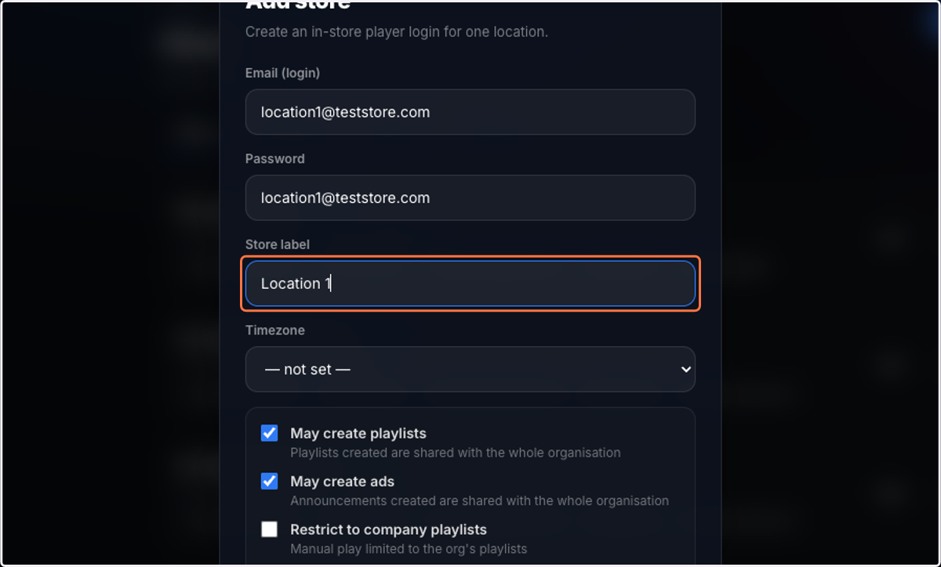This screenshot has height=567, width=941.
Task: Uncheck the May create ads checkbox
Action: pos(269,481)
